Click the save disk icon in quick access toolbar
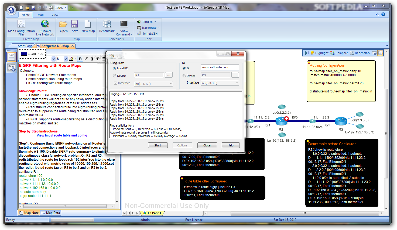Screen dimensions: 397x230 (33, 8)
